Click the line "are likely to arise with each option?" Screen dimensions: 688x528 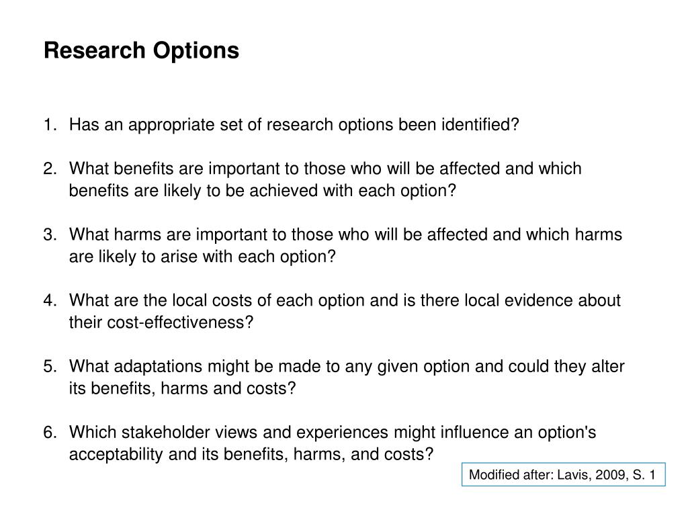202,257
